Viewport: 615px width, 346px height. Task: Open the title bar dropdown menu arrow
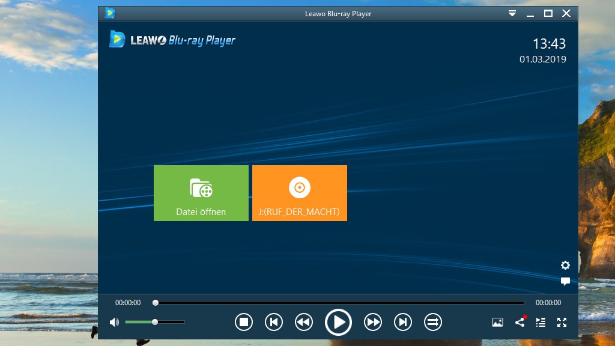(512, 13)
